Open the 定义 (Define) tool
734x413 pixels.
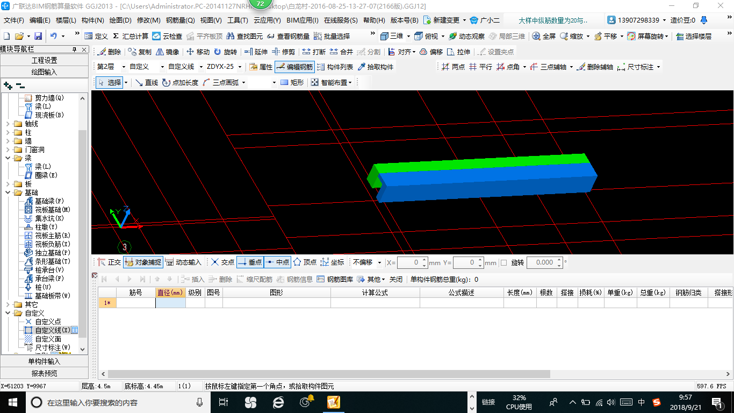(96, 36)
